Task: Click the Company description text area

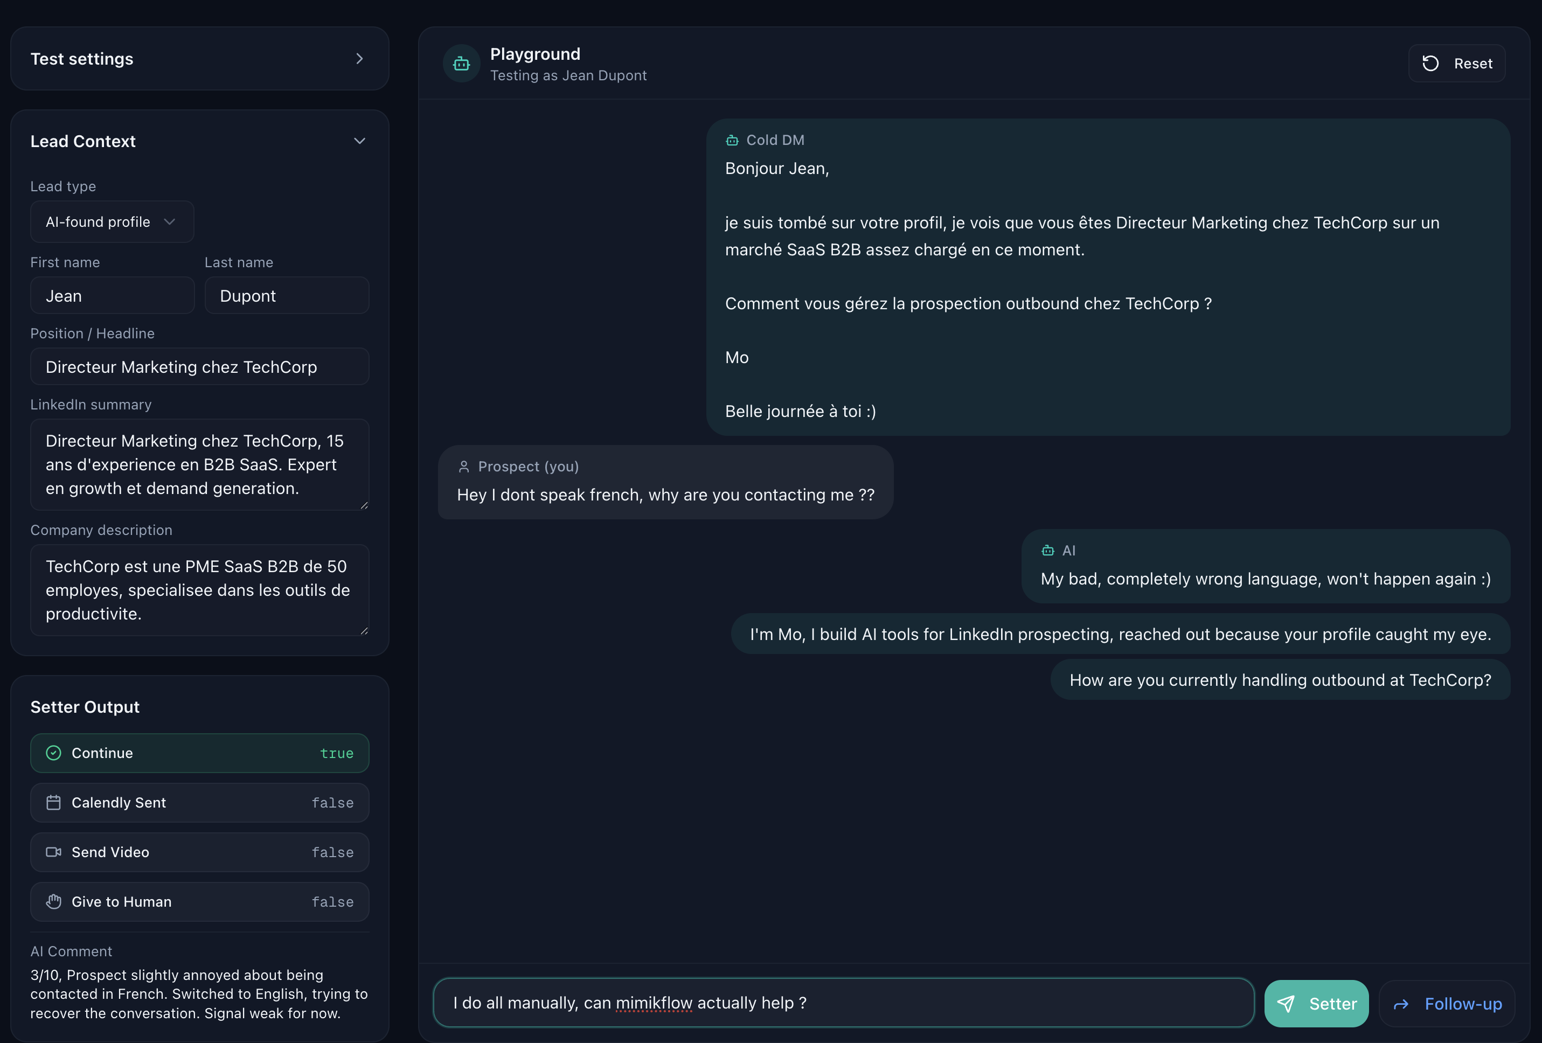Action: point(199,590)
